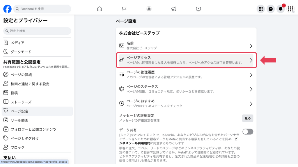The height and width of the screenshot is (167, 298).
Task: Expand the ページの管理履歴 chevron
Action: tap(251, 75)
